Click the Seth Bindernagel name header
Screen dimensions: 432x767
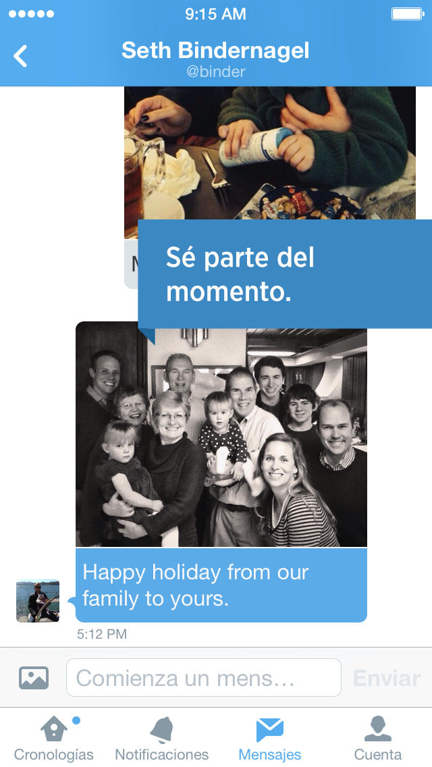216,51
